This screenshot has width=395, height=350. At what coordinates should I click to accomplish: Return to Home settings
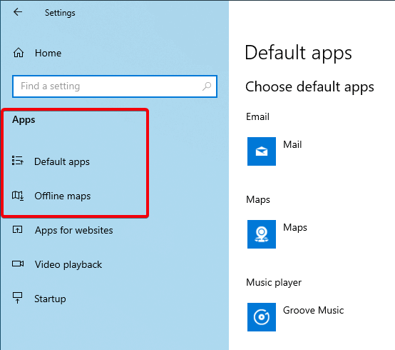coord(48,53)
